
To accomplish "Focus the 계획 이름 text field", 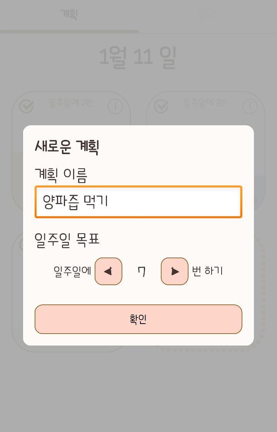I will click(x=138, y=202).
